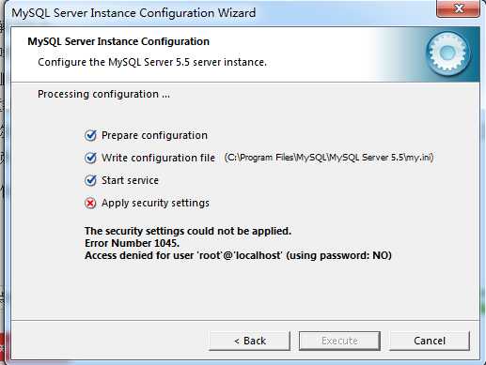This screenshot has width=486, height=365.
Task: Click the gear icon in the wizard header
Action: coord(448,53)
